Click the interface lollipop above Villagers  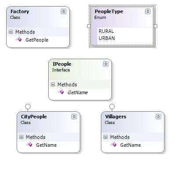pos(112,106)
